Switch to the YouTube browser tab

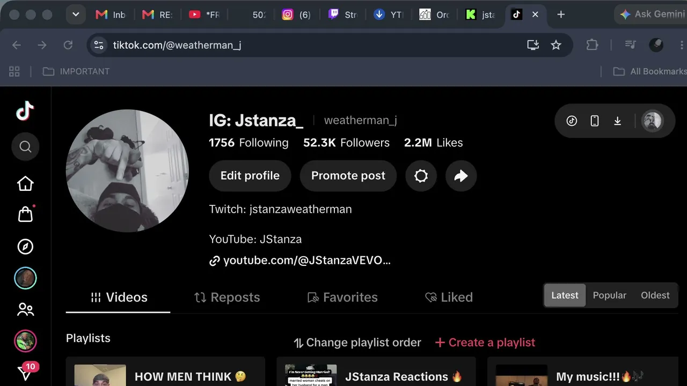pyautogui.click(x=204, y=14)
